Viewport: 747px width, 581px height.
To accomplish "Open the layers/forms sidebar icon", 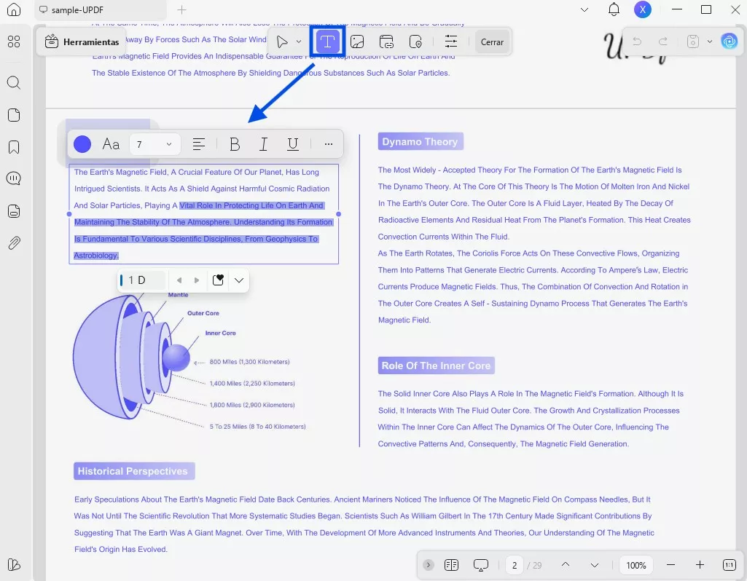I will (14, 211).
